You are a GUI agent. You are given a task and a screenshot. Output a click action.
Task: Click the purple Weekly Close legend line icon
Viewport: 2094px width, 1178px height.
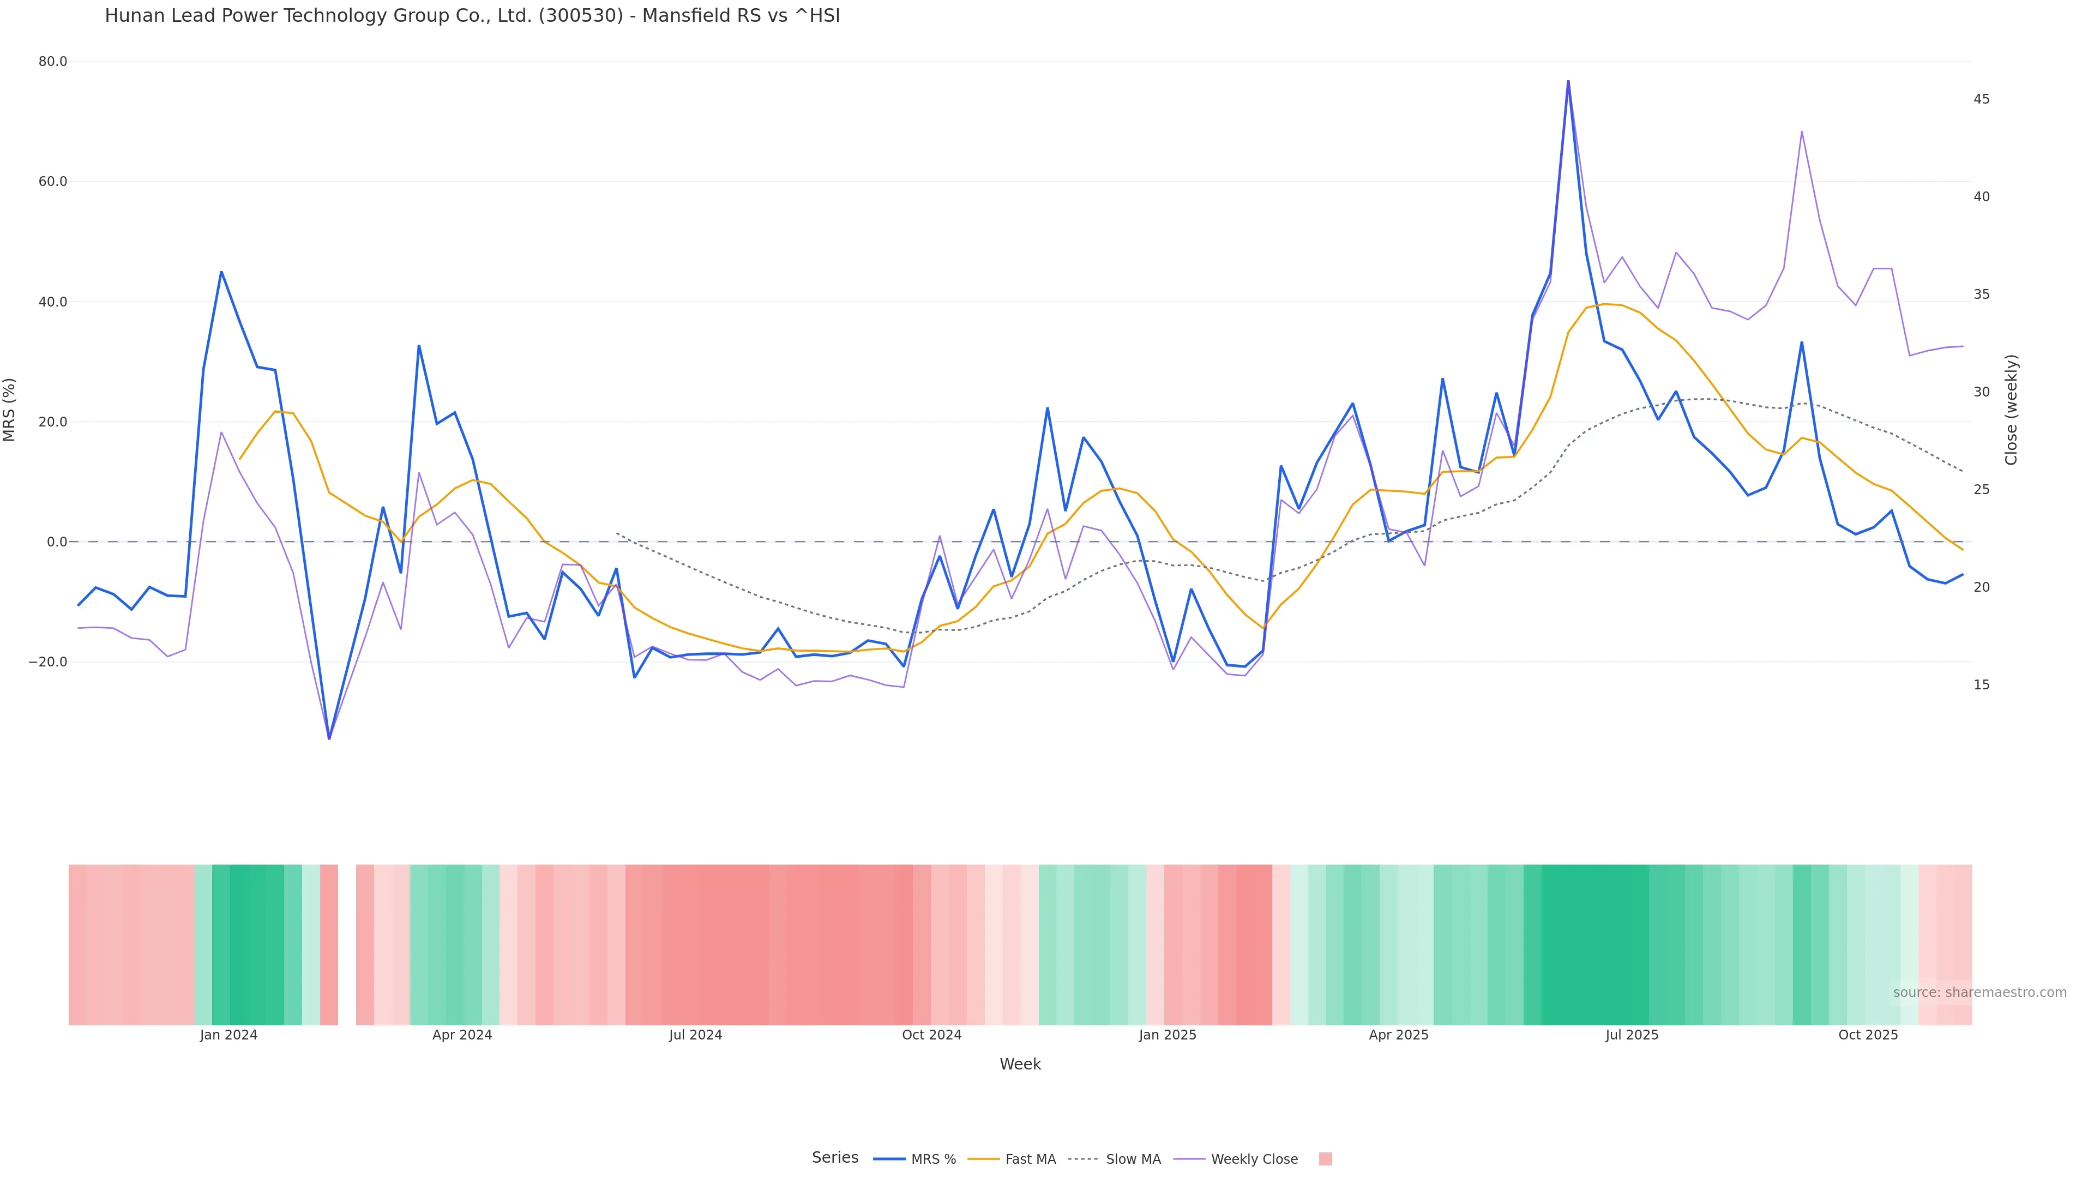tap(1189, 1159)
